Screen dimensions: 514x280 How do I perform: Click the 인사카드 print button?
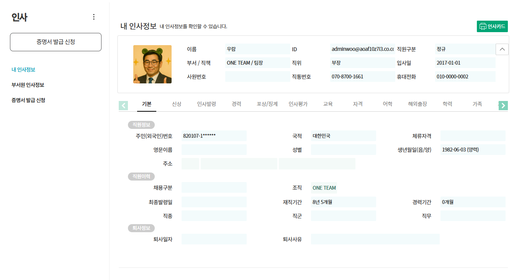pos(493,26)
